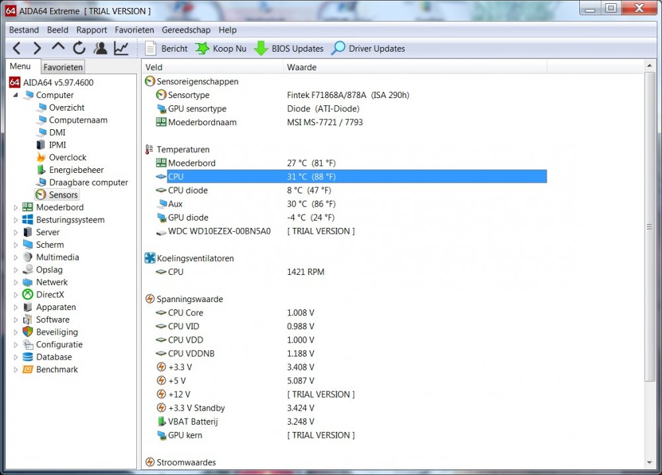Image resolution: width=662 pixels, height=475 pixels.
Task: Click the forward navigation arrow icon
Action: point(37,48)
